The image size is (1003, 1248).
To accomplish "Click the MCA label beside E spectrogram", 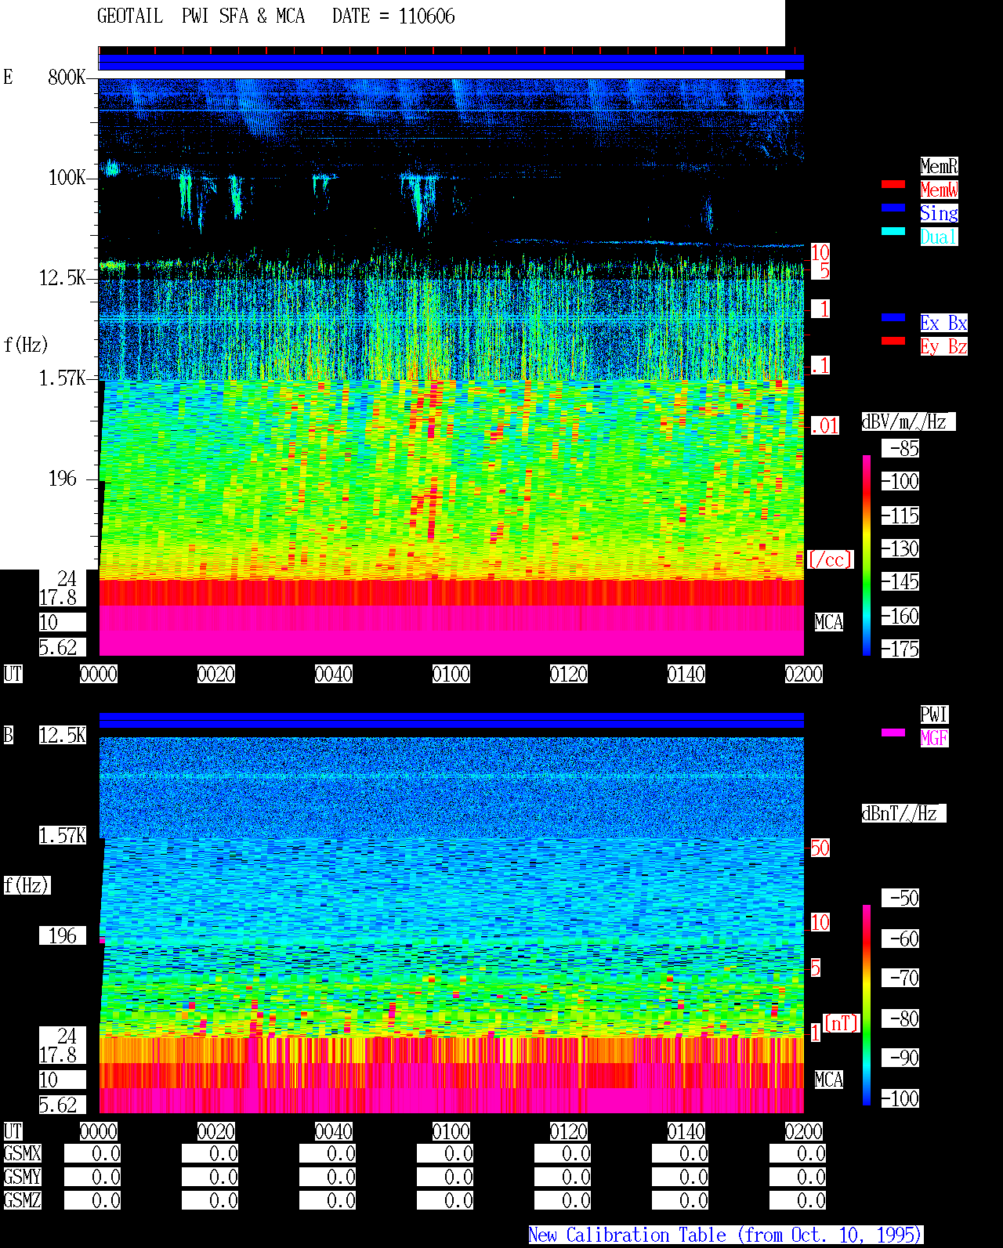I will [x=828, y=622].
